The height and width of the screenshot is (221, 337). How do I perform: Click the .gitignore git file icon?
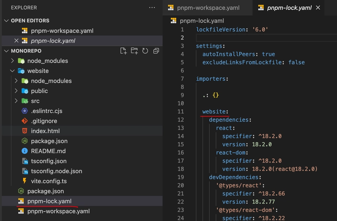25,121
